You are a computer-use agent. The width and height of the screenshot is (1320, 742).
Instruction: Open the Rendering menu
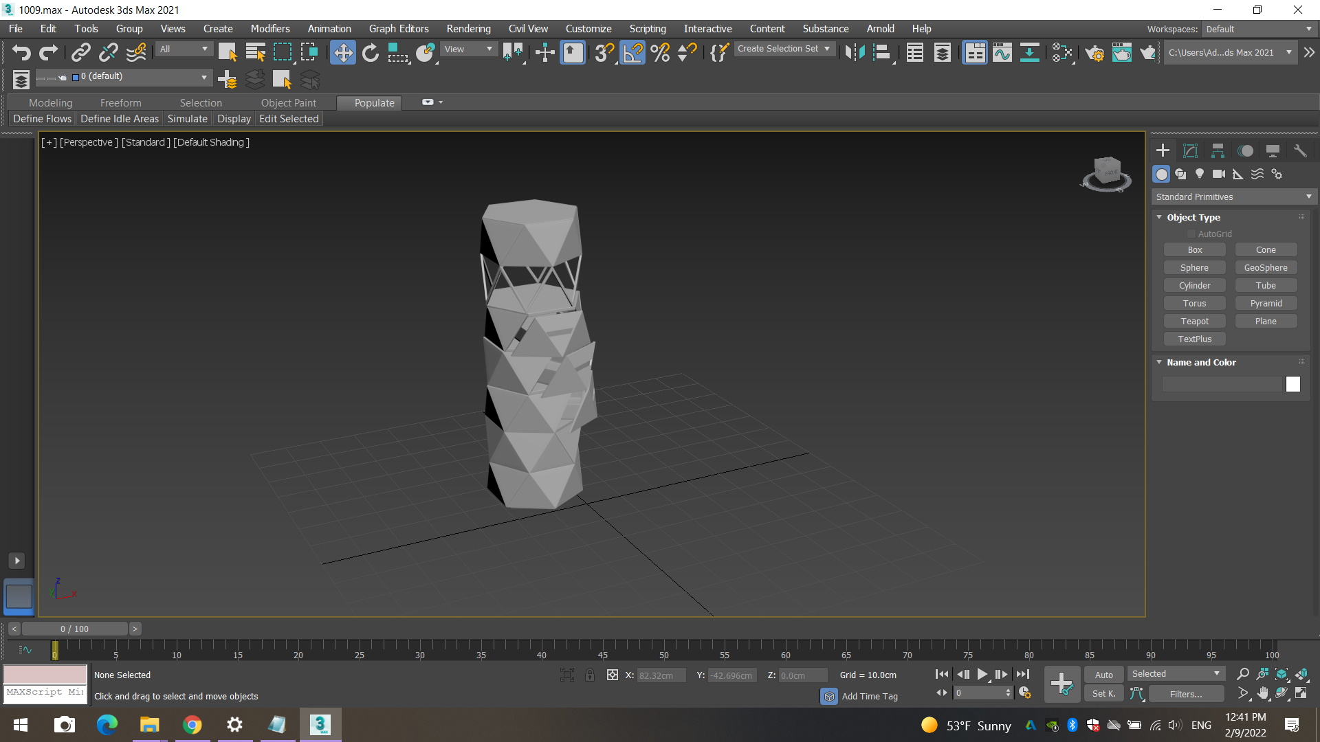point(468,29)
